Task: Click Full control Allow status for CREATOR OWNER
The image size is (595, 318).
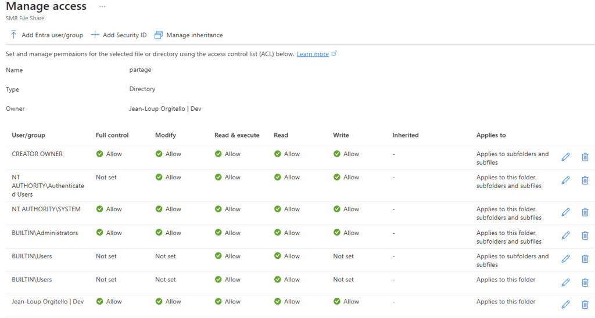Action: 109,154
